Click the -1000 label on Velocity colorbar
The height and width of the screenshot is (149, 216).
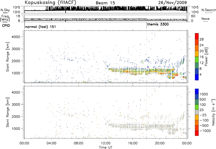click(205, 131)
